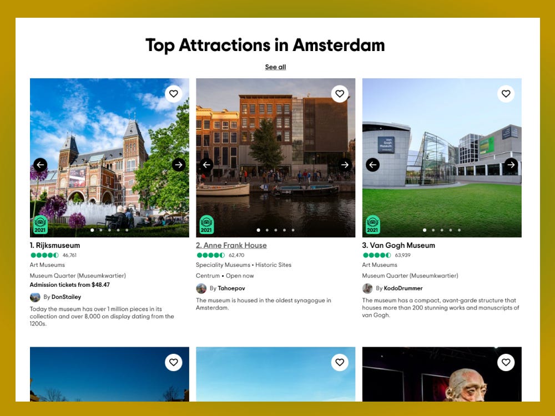Tap heart icon on bottom-left partially visible card
Screen dimensions: 555x416
pos(173,362)
